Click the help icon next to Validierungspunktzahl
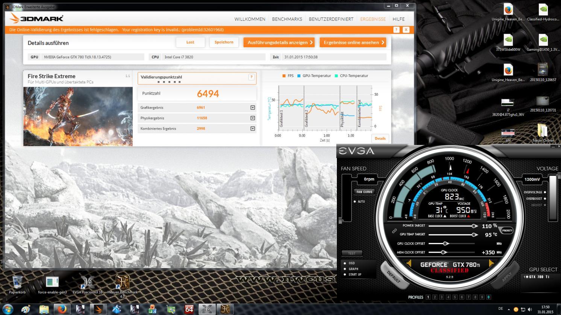Screen dimensions: 561x315 coord(251,77)
